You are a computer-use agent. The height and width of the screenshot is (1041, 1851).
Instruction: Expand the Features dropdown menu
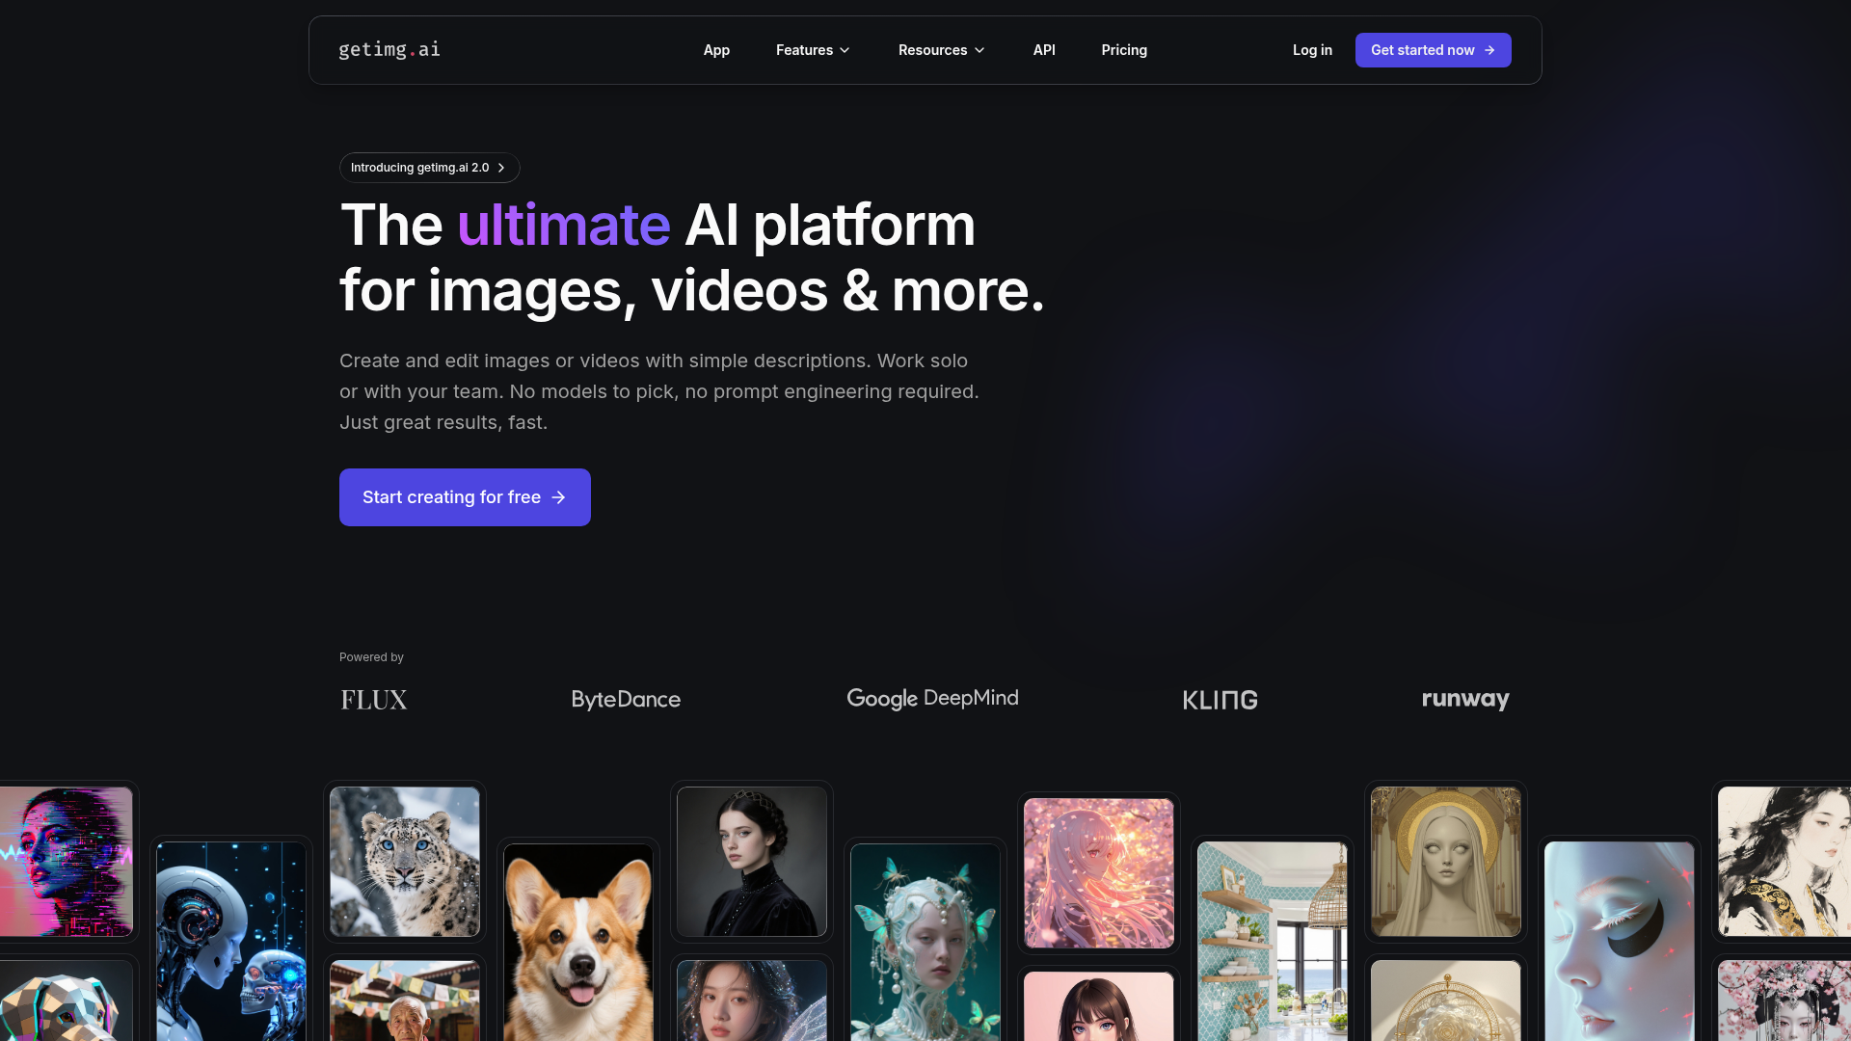click(x=813, y=50)
